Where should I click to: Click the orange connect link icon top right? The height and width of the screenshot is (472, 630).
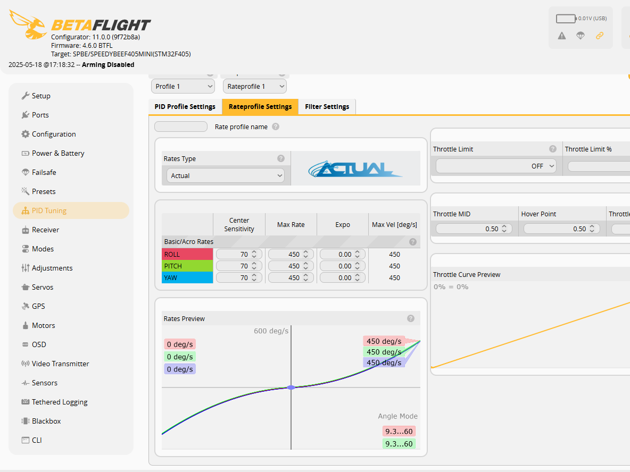[600, 36]
